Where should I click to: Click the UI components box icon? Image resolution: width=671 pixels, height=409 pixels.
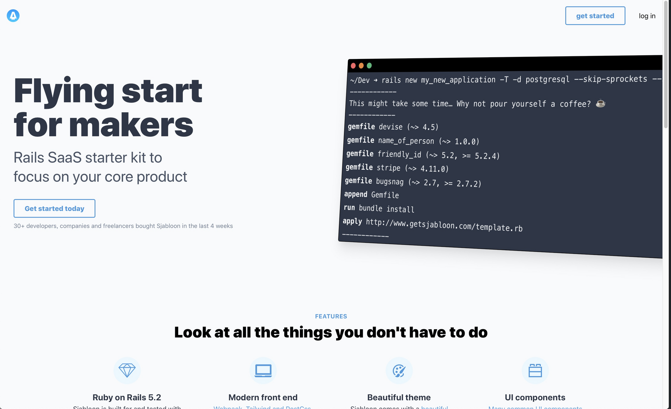535,370
